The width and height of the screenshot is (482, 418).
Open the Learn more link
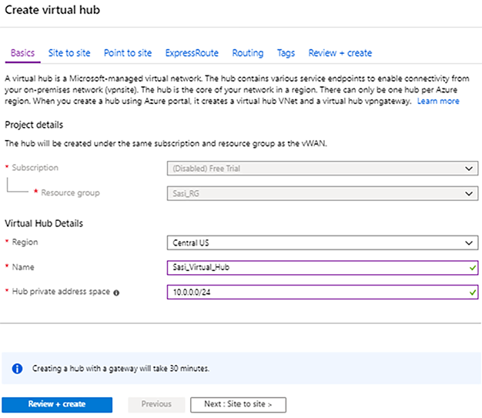pyautogui.click(x=438, y=101)
